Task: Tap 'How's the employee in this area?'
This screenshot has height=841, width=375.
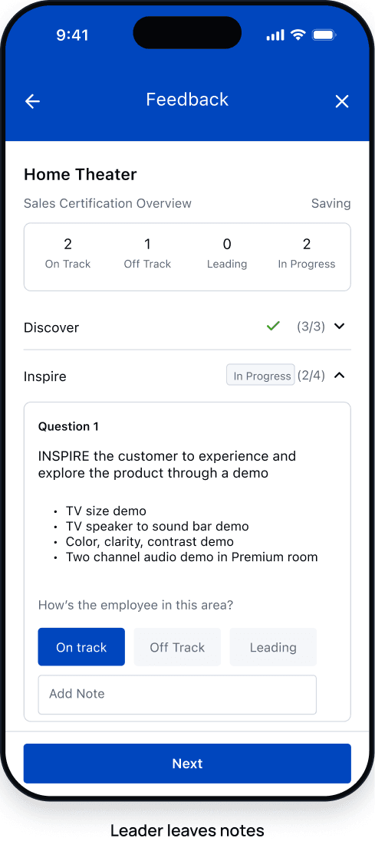Action: (136, 605)
